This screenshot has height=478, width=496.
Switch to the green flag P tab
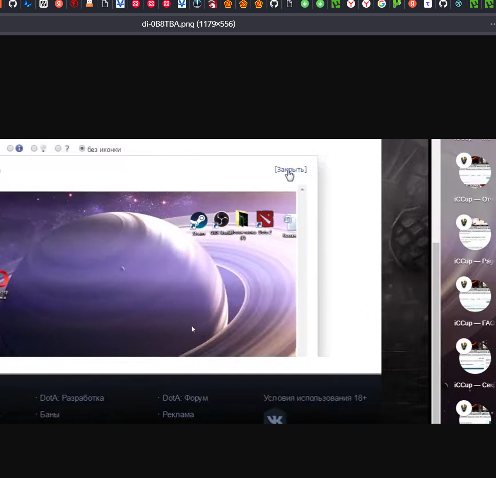coord(397,4)
